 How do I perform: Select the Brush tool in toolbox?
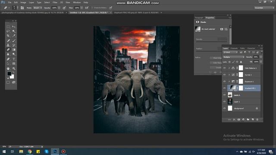[x=14, y=40]
